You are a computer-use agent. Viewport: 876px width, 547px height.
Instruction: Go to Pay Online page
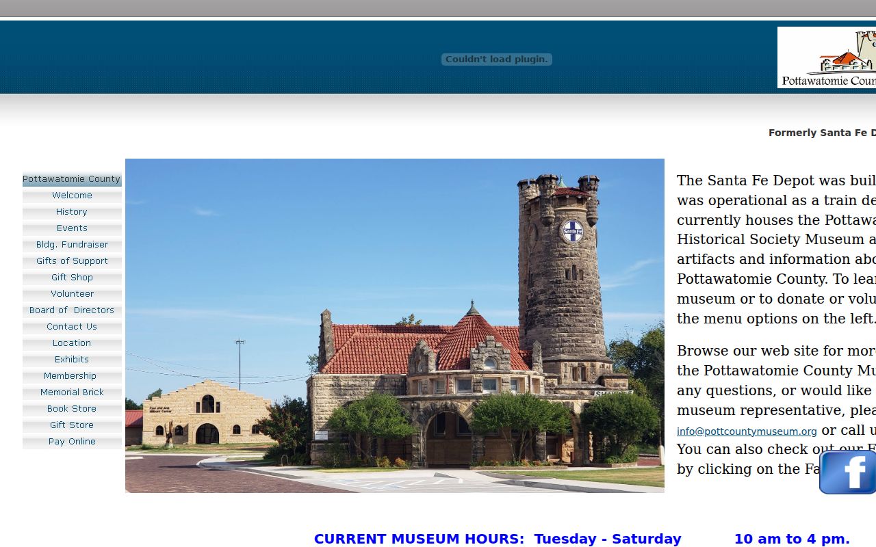click(72, 442)
